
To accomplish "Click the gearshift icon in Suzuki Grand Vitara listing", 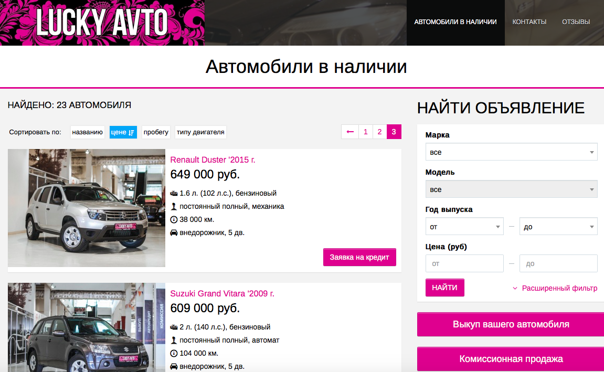I will 174,340.
